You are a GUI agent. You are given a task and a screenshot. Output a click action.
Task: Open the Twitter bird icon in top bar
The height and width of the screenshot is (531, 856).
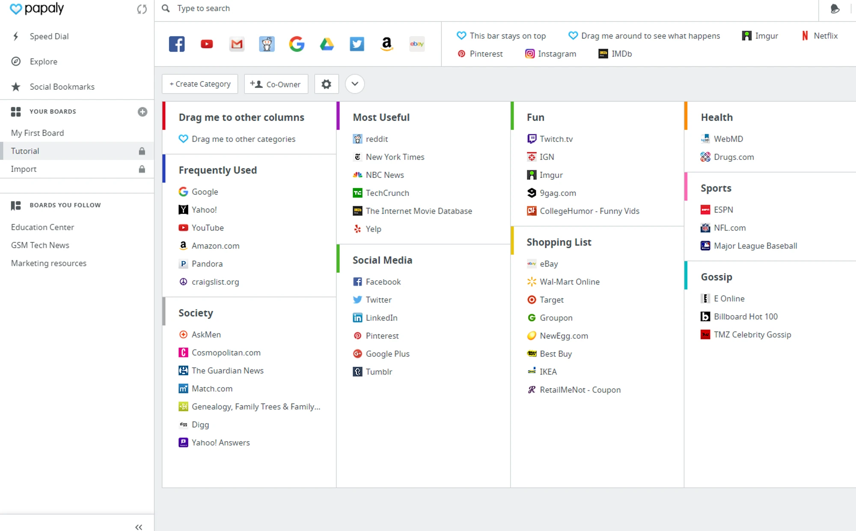357,44
